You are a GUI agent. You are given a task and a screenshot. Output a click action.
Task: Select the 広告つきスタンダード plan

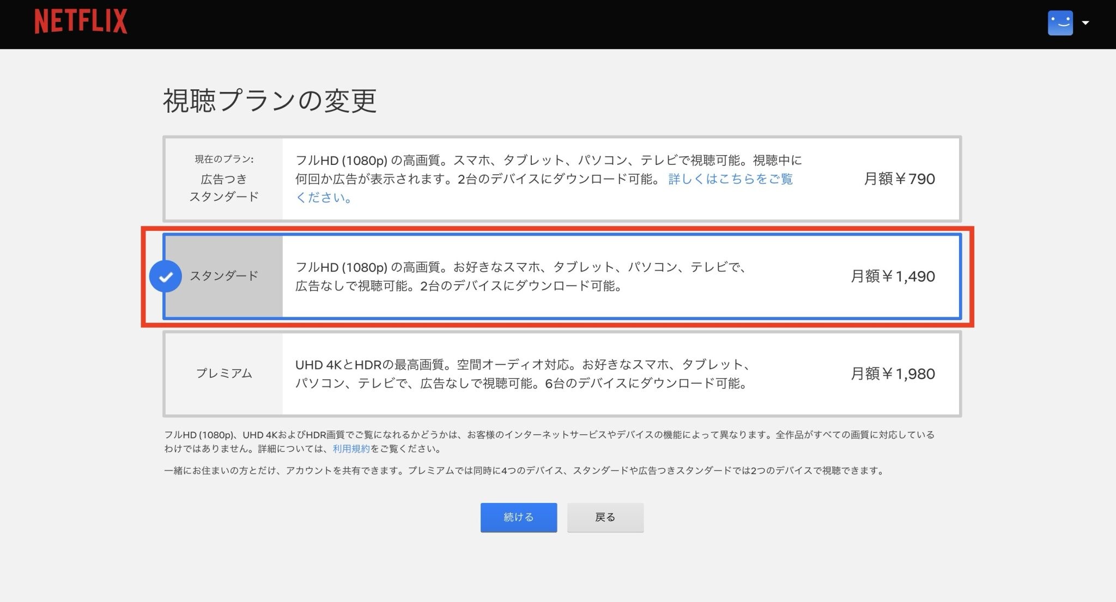pyautogui.click(x=223, y=187)
